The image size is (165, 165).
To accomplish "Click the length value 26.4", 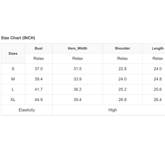I will coord(158,100).
